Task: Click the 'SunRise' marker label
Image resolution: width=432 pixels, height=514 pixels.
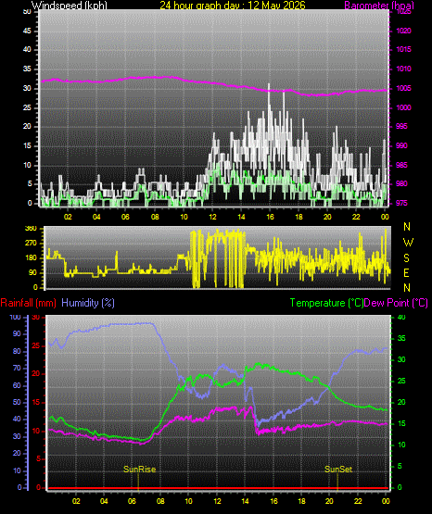Action: tap(139, 470)
